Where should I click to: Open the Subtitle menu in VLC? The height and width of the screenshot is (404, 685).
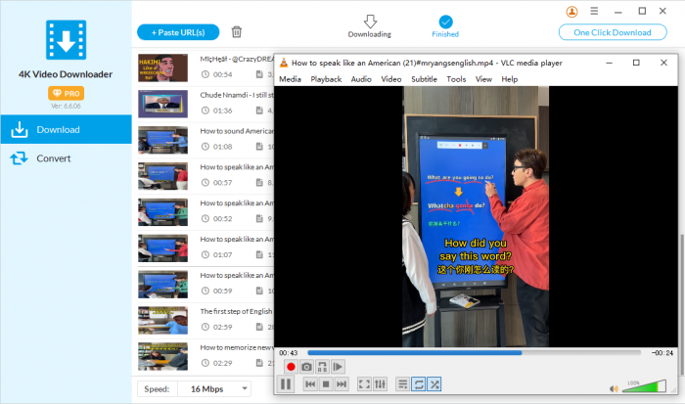point(424,78)
